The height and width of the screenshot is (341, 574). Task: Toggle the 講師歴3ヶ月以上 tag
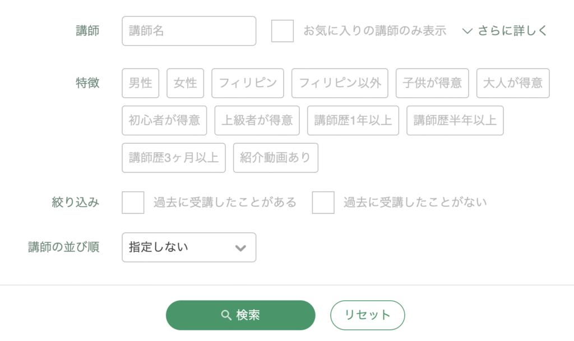coord(174,158)
